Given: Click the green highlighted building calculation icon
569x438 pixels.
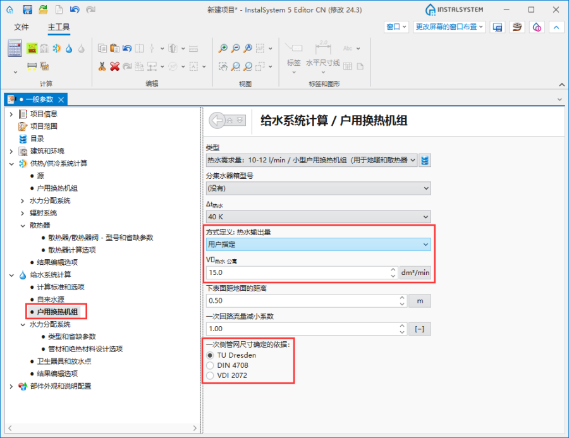Looking at the screenshot, I should point(32,48).
